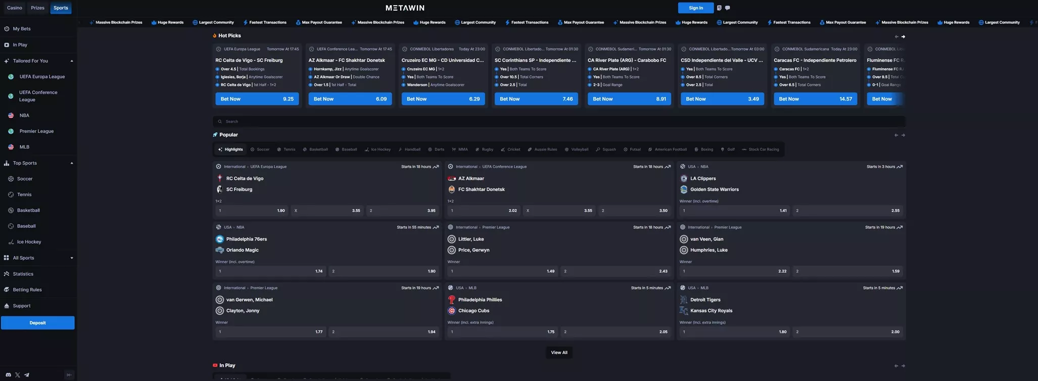Click the trend icon on Philadelphia 76ers match
Viewport: 1038px width, 381px height.
436,227
